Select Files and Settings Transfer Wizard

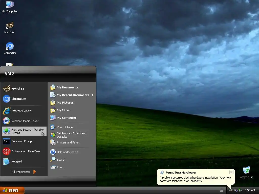[x=24, y=131]
